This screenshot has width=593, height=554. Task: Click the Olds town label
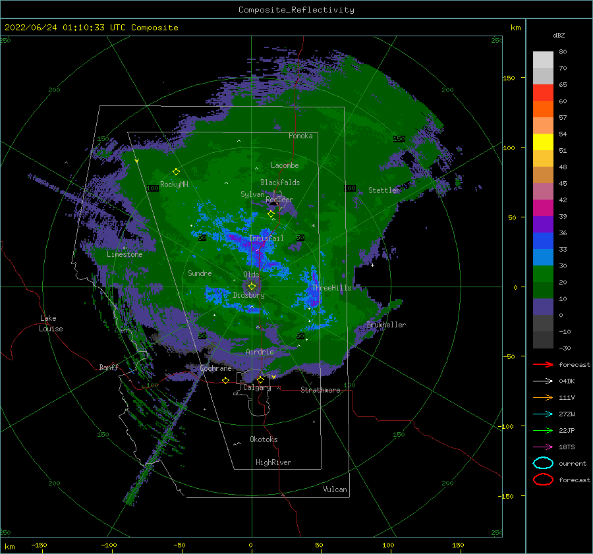(x=251, y=275)
